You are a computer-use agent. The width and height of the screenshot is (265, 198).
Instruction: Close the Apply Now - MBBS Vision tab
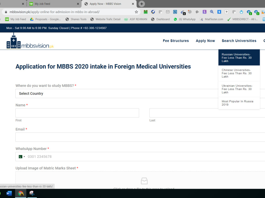coord(133,4)
